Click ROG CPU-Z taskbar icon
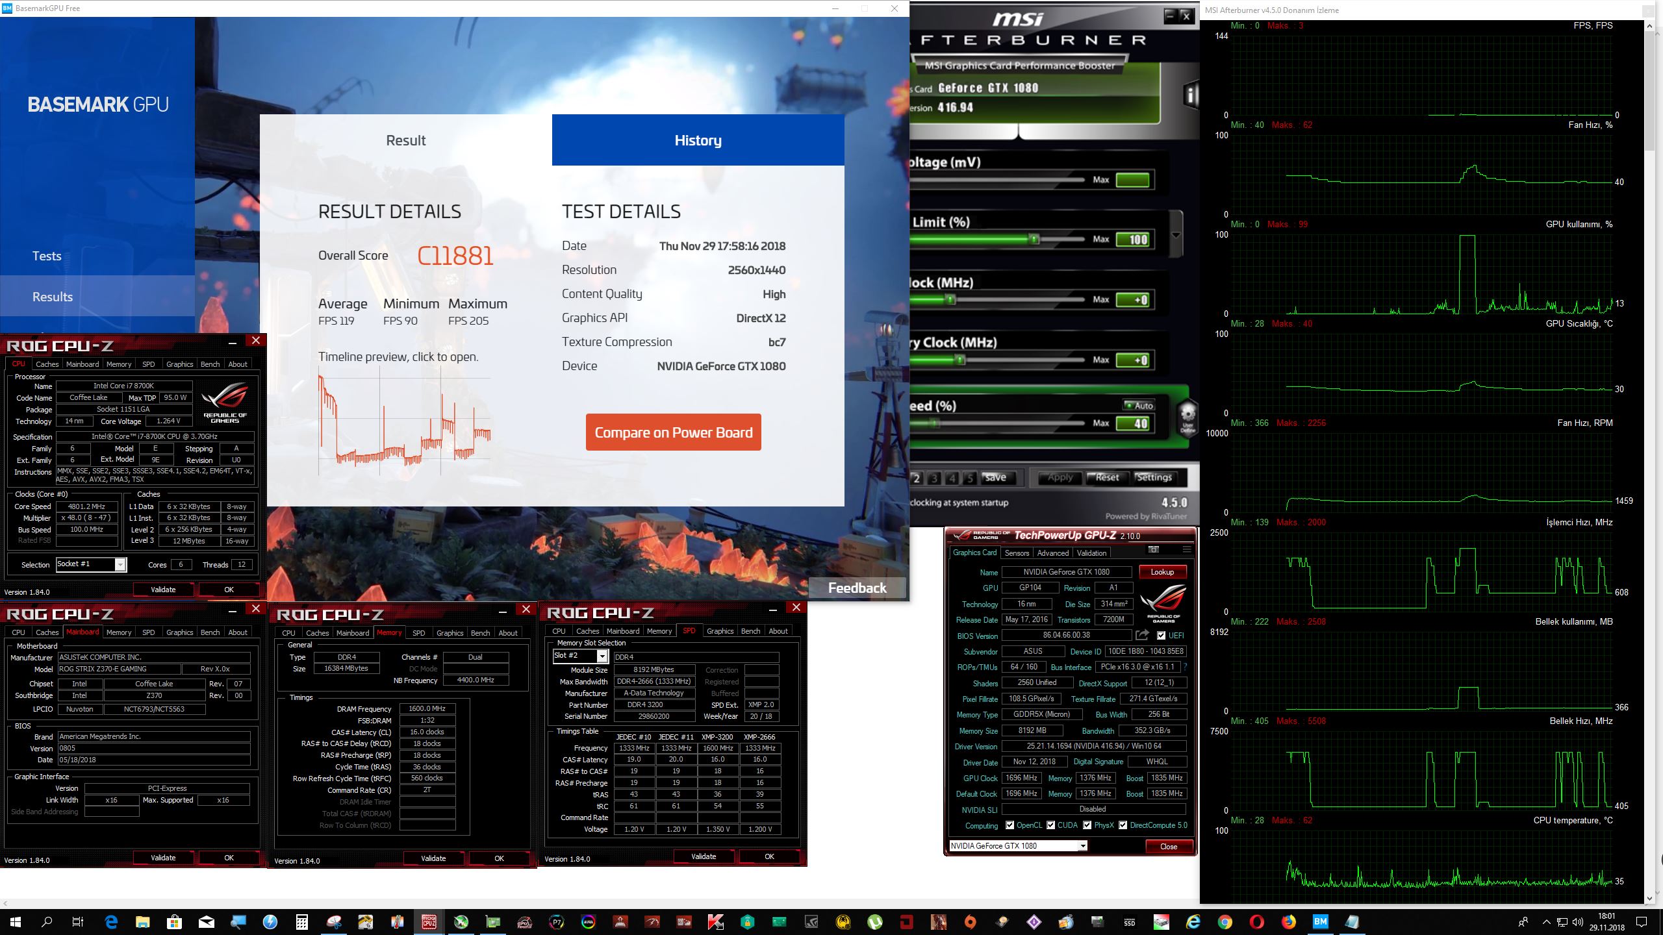The height and width of the screenshot is (935, 1663). [x=429, y=921]
